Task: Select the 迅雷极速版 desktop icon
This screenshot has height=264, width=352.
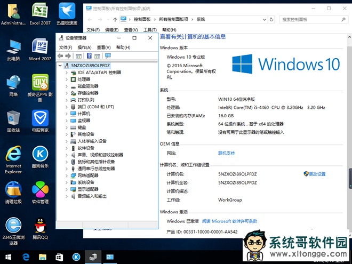Action: click(67, 14)
